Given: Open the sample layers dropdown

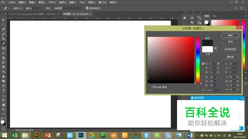Looking at the screenshot, I should pyautogui.click(x=68, y=8).
